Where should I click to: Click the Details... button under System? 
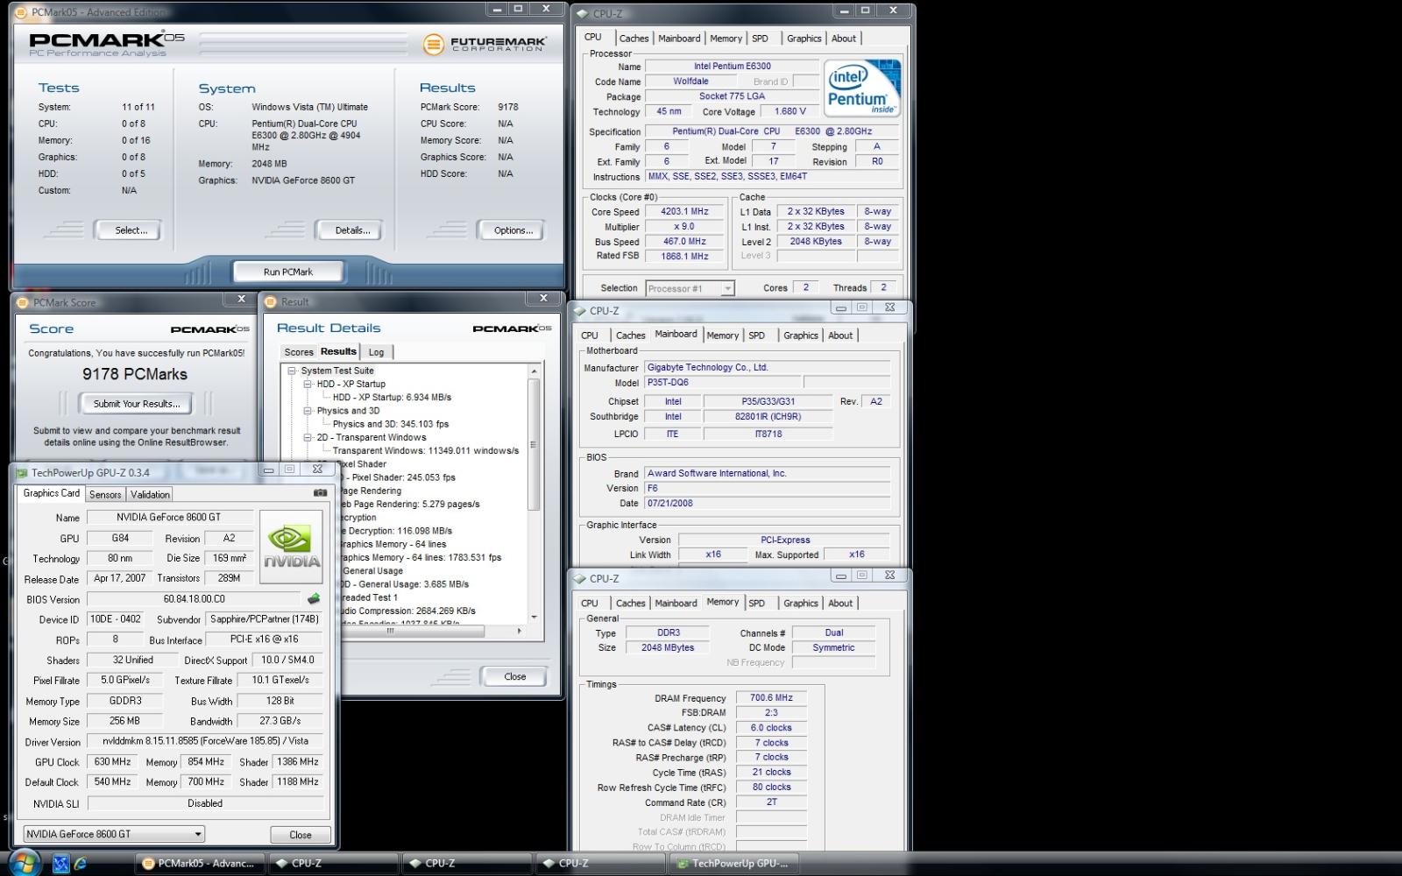click(352, 230)
